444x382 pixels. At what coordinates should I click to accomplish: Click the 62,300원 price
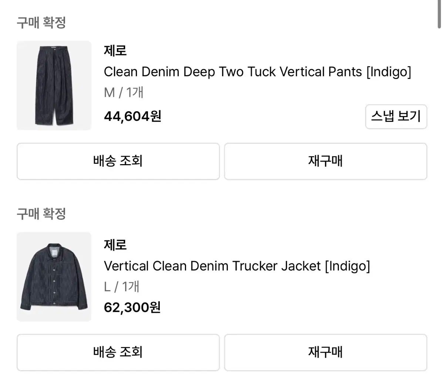point(132,307)
